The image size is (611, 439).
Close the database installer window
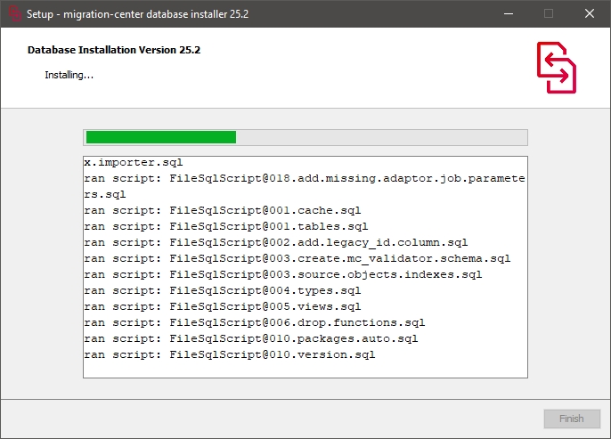point(590,13)
